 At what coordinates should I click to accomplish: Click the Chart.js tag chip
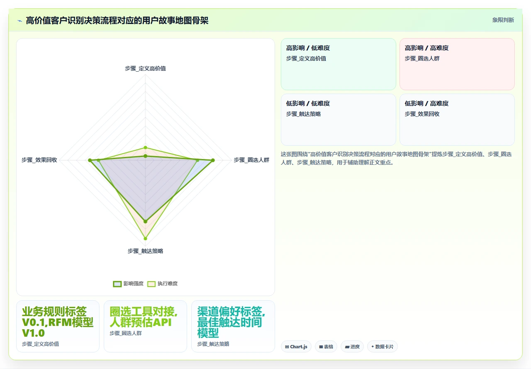coord(296,347)
